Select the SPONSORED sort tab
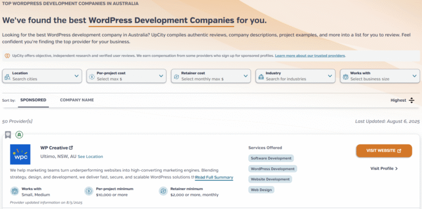The width and height of the screenshot is (422, 209). coord(33,100)
